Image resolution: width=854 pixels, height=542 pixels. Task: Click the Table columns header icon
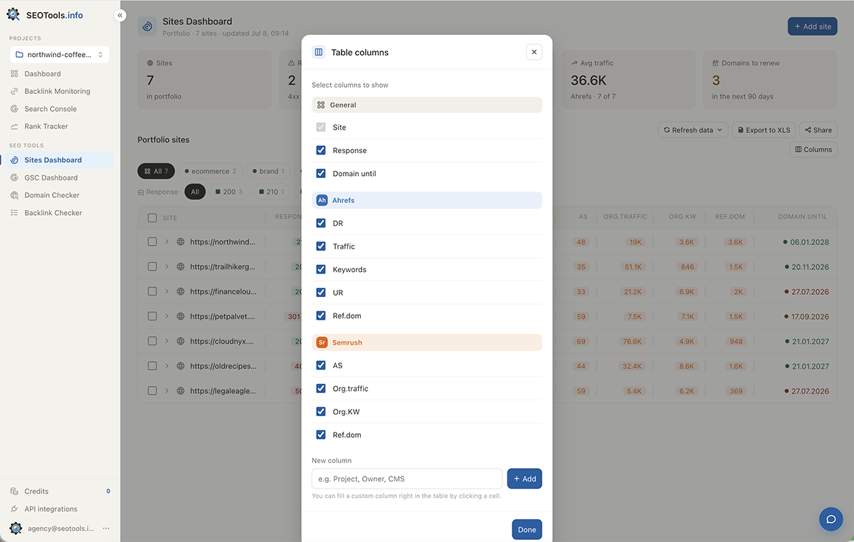point(319,52)
